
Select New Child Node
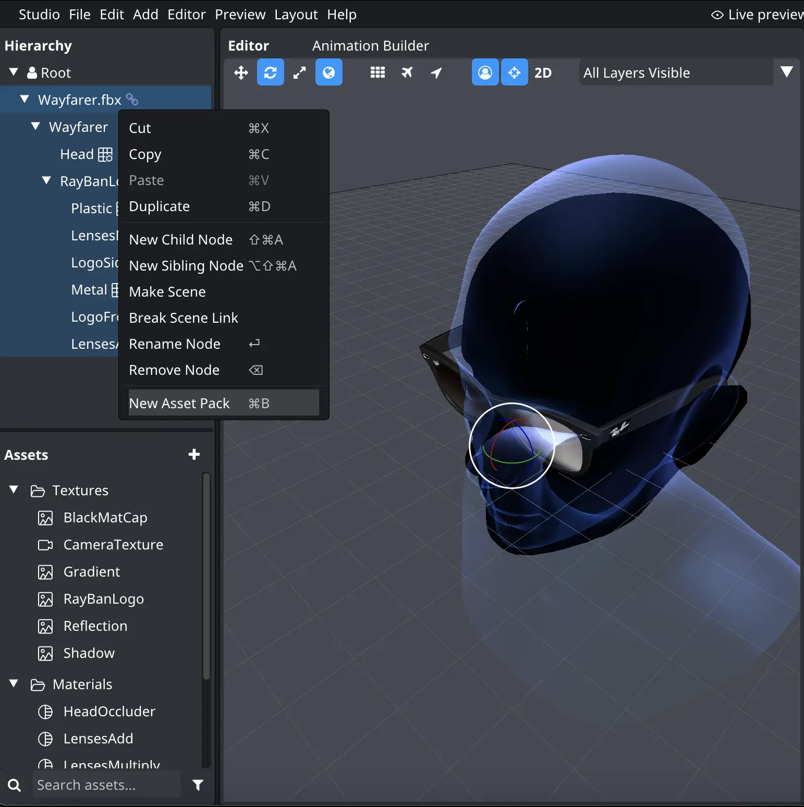pyautogui.click(x=224, y=240)
